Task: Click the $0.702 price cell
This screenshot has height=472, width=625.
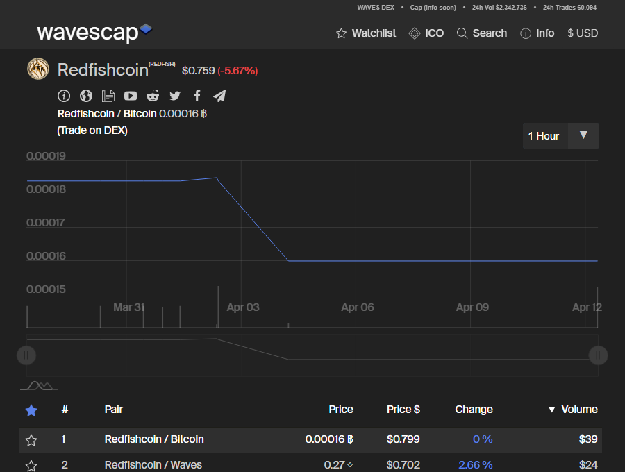Action: 403,465
